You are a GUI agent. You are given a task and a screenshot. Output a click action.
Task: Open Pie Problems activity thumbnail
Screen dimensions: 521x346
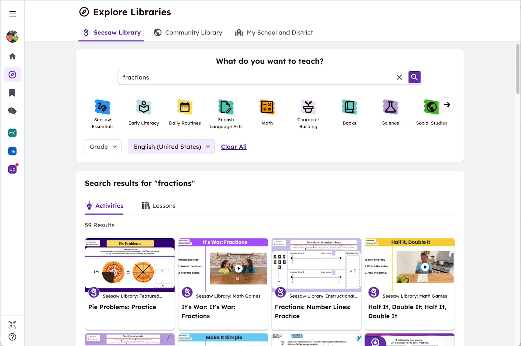pyautogui.click(x=130, y=265)
